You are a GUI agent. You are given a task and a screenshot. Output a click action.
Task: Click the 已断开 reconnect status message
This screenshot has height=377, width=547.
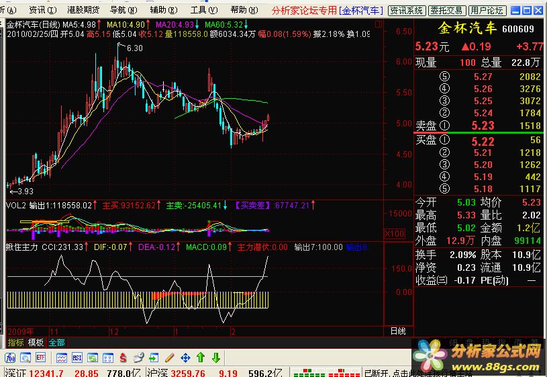coord(418,373)
